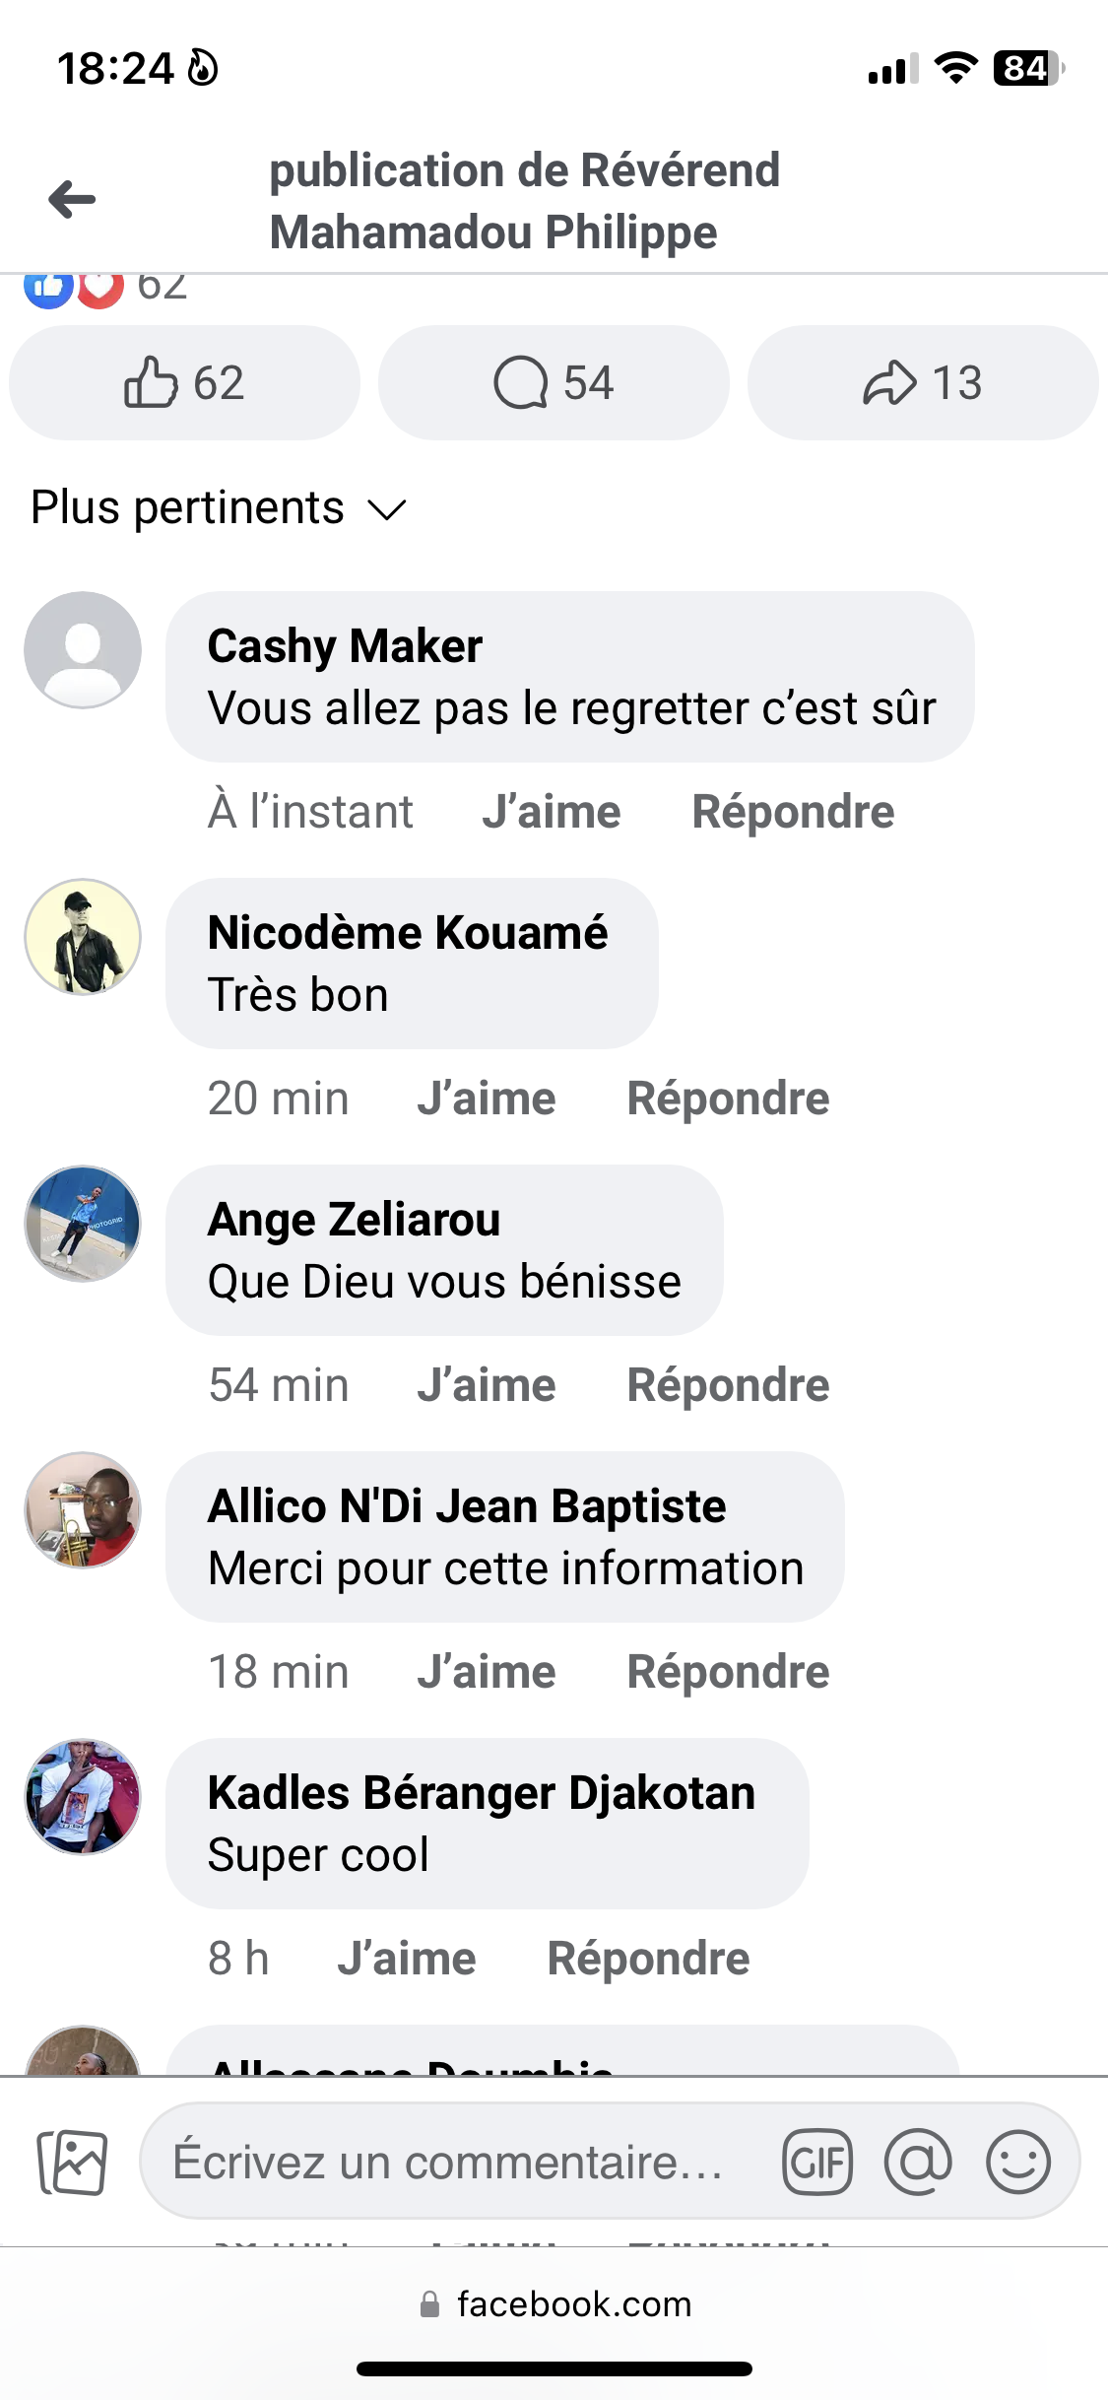Tap Ange Zeliarou's profile picture
1108x2400 pixels.
83,1224
